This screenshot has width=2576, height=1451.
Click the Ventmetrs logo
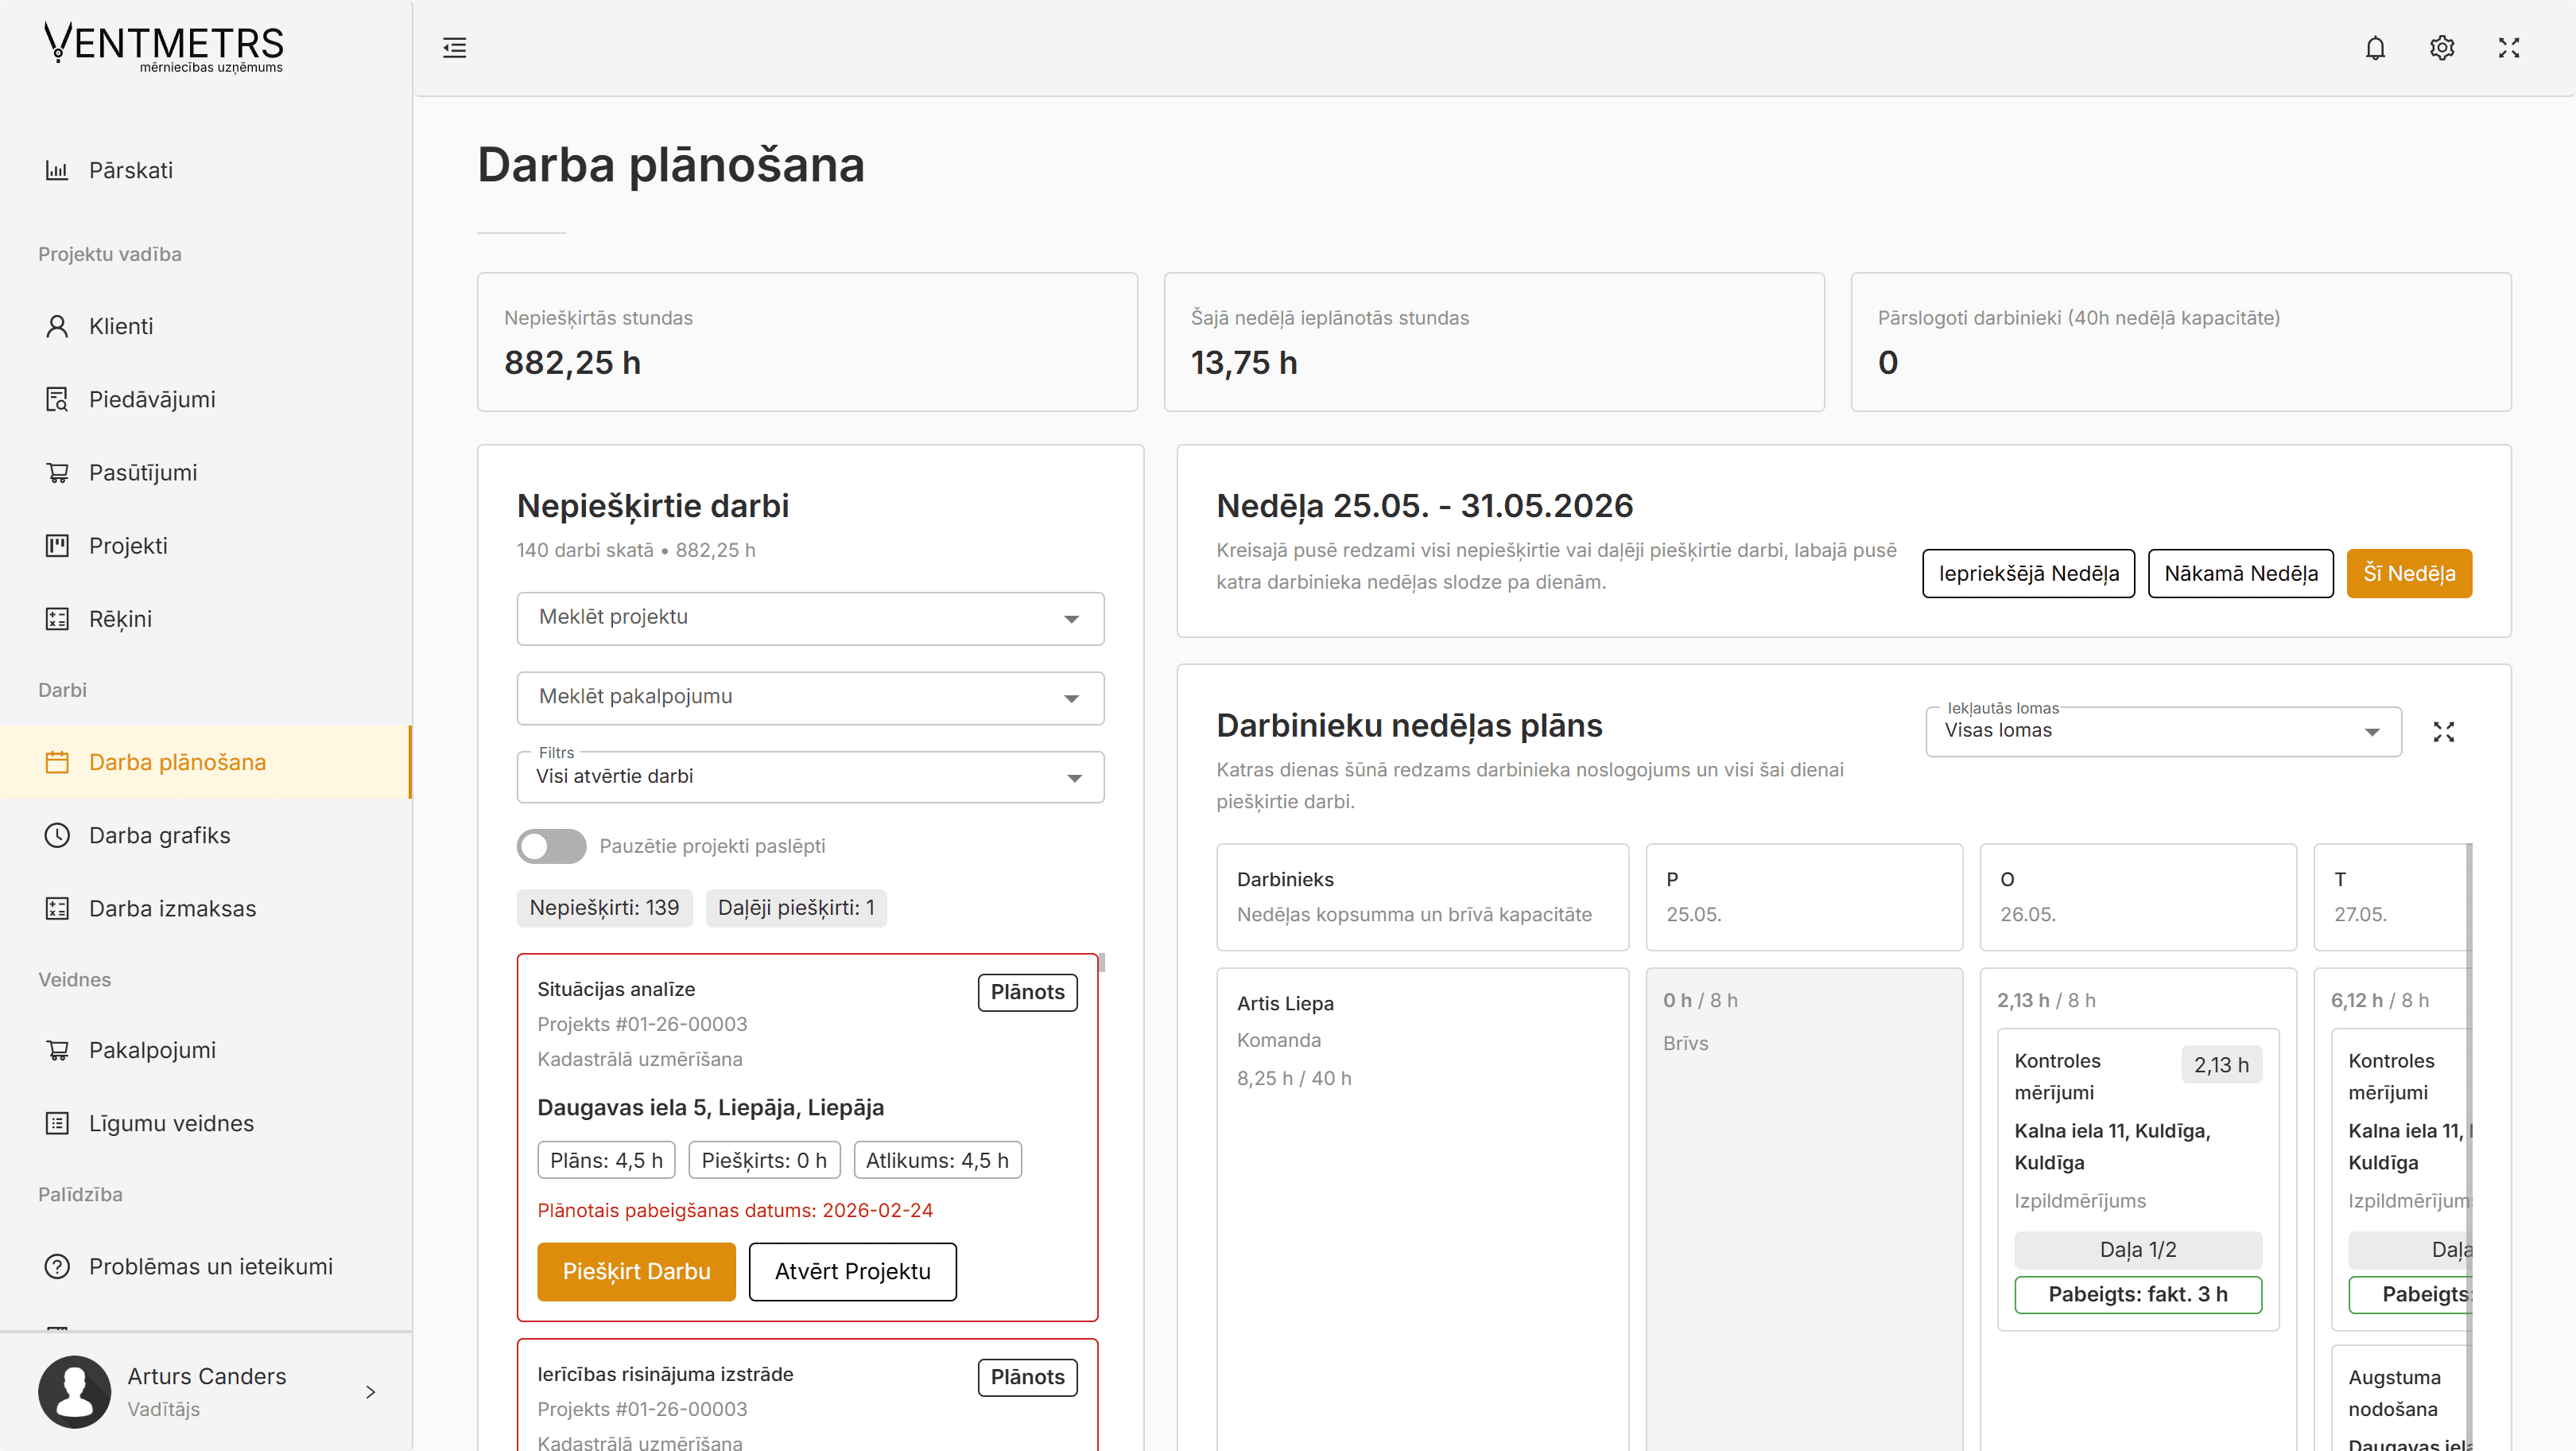point(164,47)
